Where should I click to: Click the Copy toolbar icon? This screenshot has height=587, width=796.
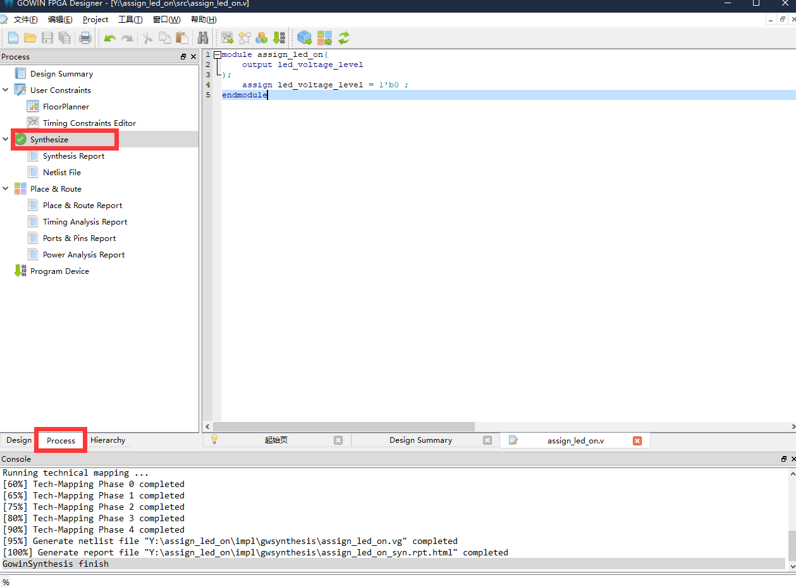(165, 38)
